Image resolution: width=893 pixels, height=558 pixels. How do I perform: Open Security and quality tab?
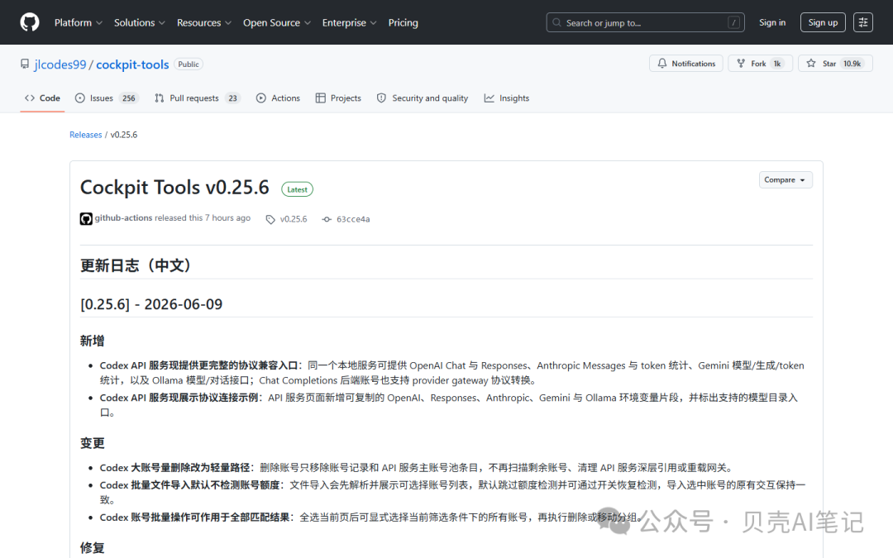(x=423, y=98)
